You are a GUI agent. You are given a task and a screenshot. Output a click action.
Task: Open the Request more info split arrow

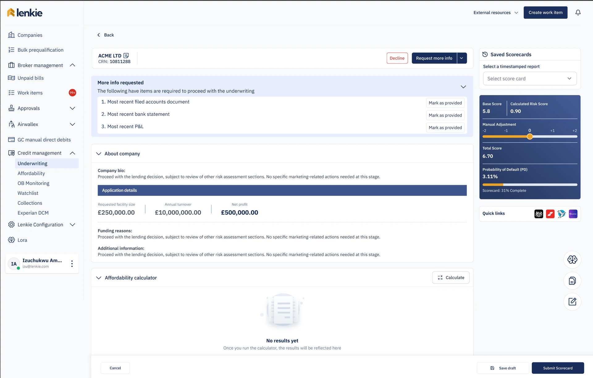(462, 58)
